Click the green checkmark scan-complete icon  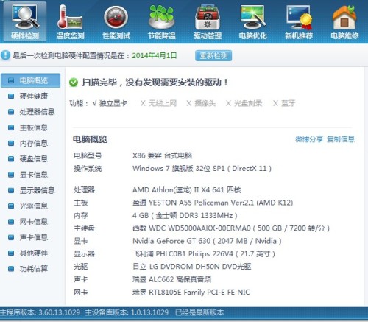[x=74, y=83]
